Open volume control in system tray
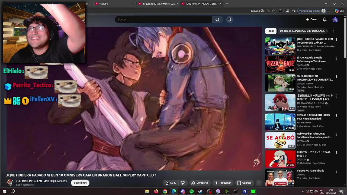Viewport: 347px width, 195px height. coord(316,191)
